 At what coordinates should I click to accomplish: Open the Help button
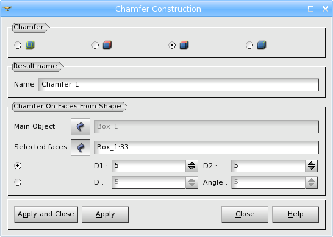[295, 214]
